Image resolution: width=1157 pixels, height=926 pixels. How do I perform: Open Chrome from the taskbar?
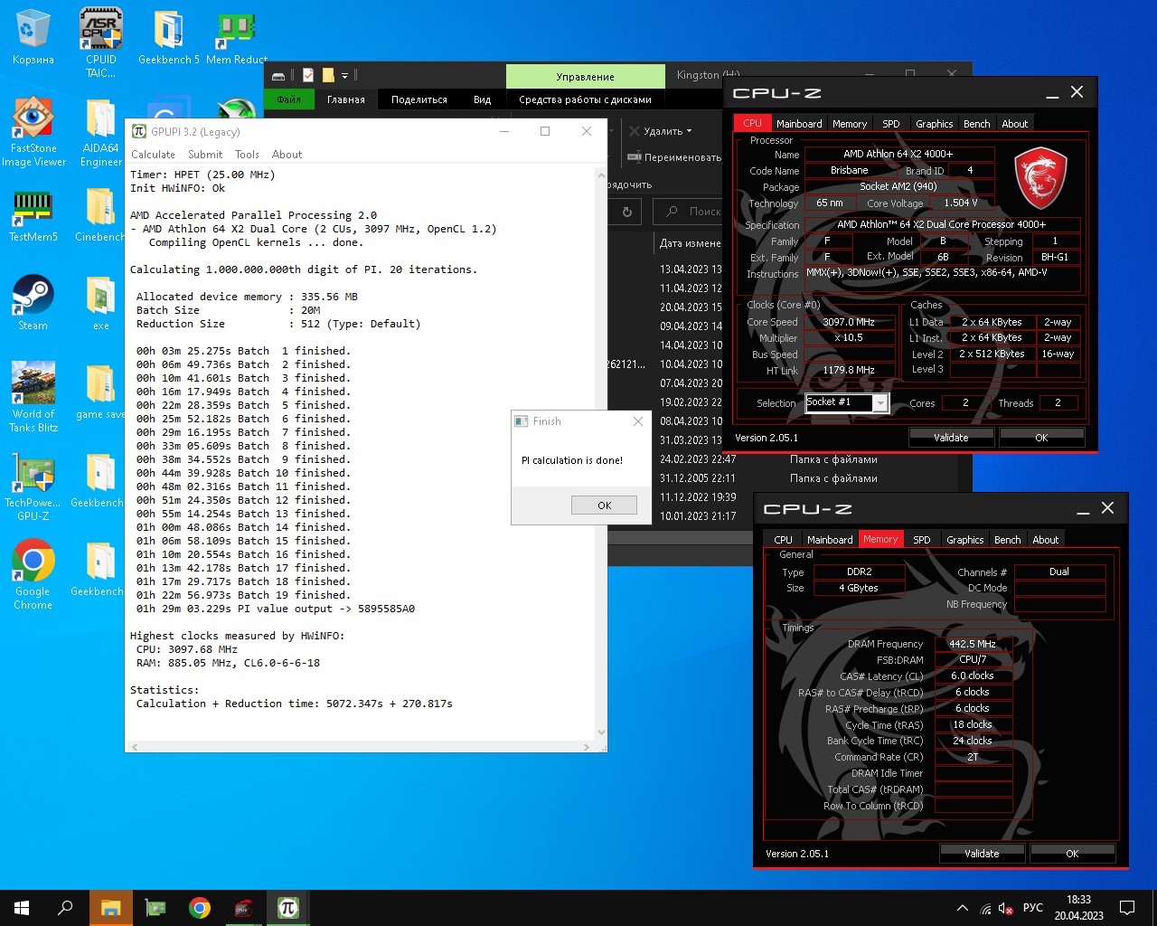200,908
